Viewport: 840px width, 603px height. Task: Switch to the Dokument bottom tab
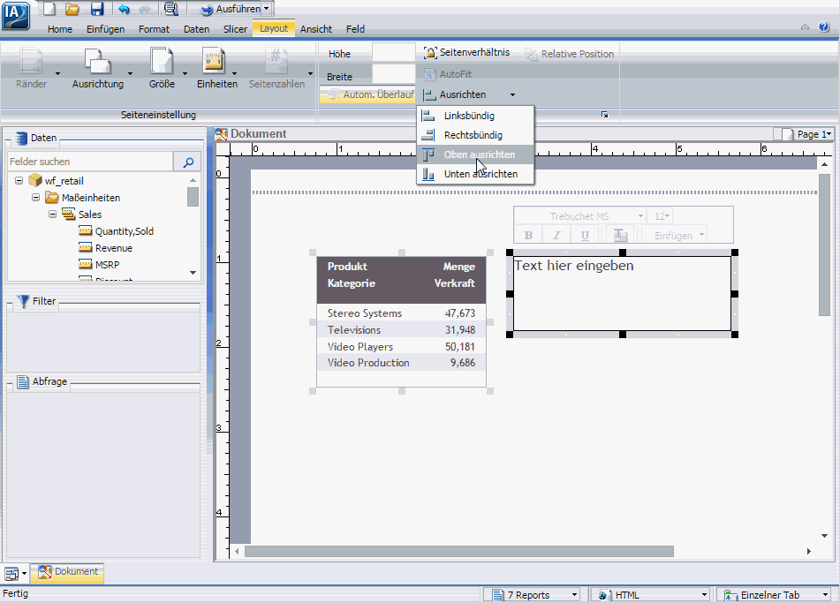coord(67,572)
